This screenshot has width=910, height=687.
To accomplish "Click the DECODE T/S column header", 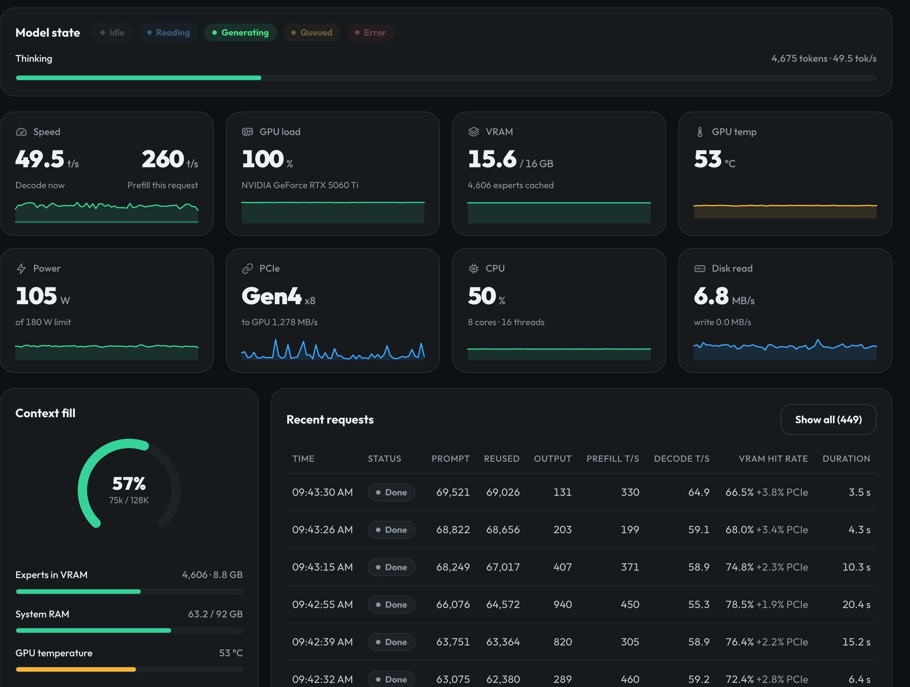I will pyautogui.click(x=682, y=458).
